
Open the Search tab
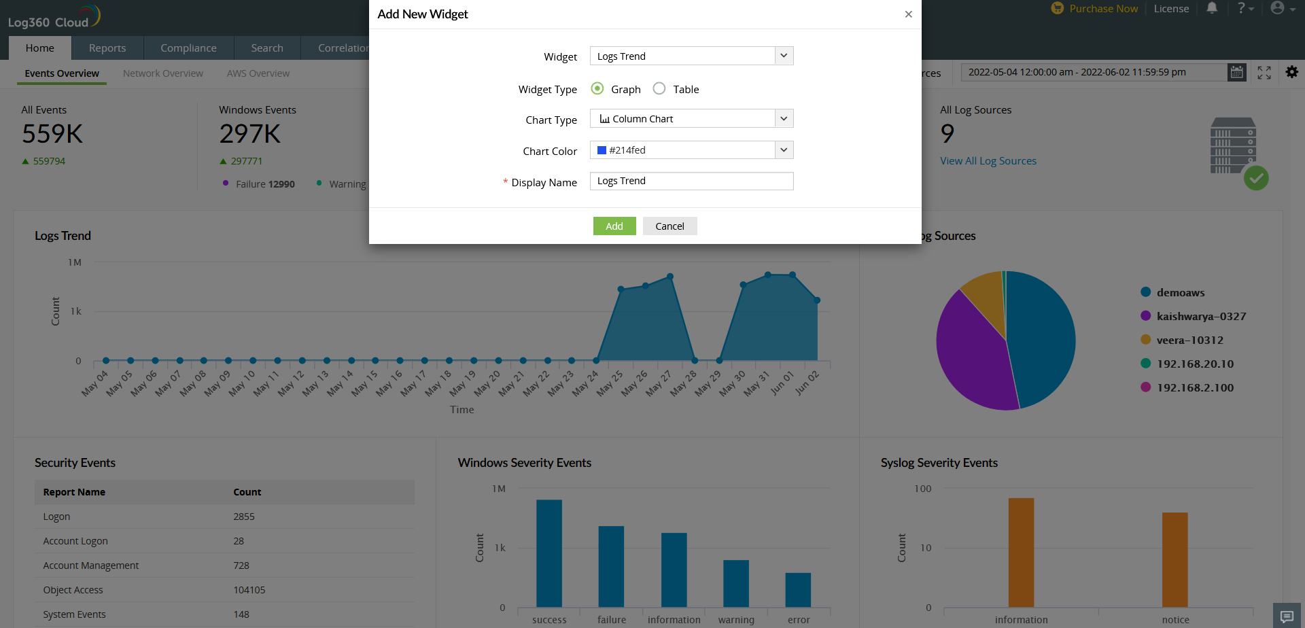[267, 48]
